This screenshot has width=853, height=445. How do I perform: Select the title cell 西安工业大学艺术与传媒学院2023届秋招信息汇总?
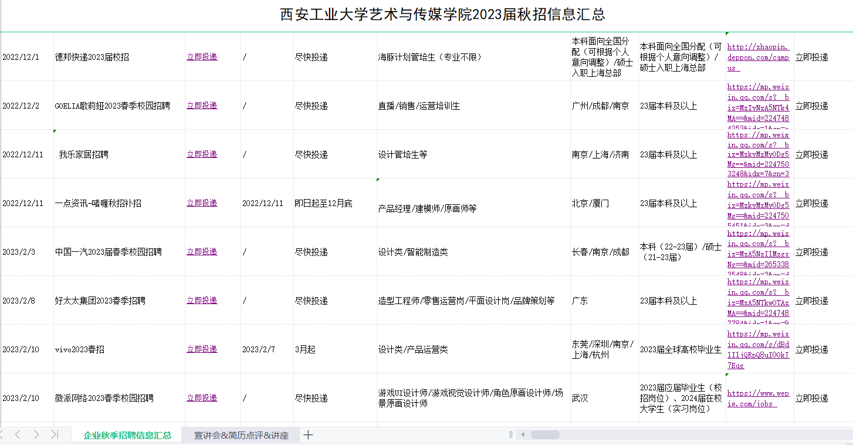[442, 15]
